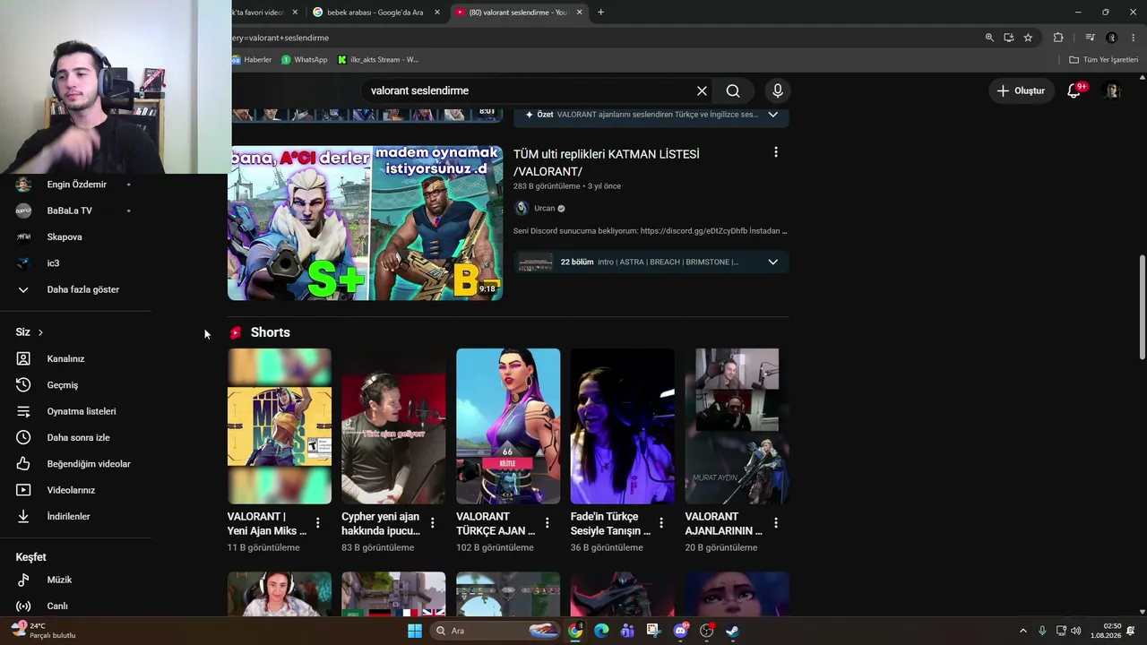The height and width of the screenshot is (645, 1147).
Task: Open options menu for VALORANT AJANLARININ short
Action: click(776, 523)
